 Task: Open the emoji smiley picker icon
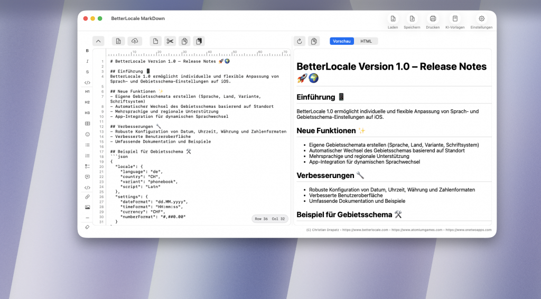(x=87, y=134)
